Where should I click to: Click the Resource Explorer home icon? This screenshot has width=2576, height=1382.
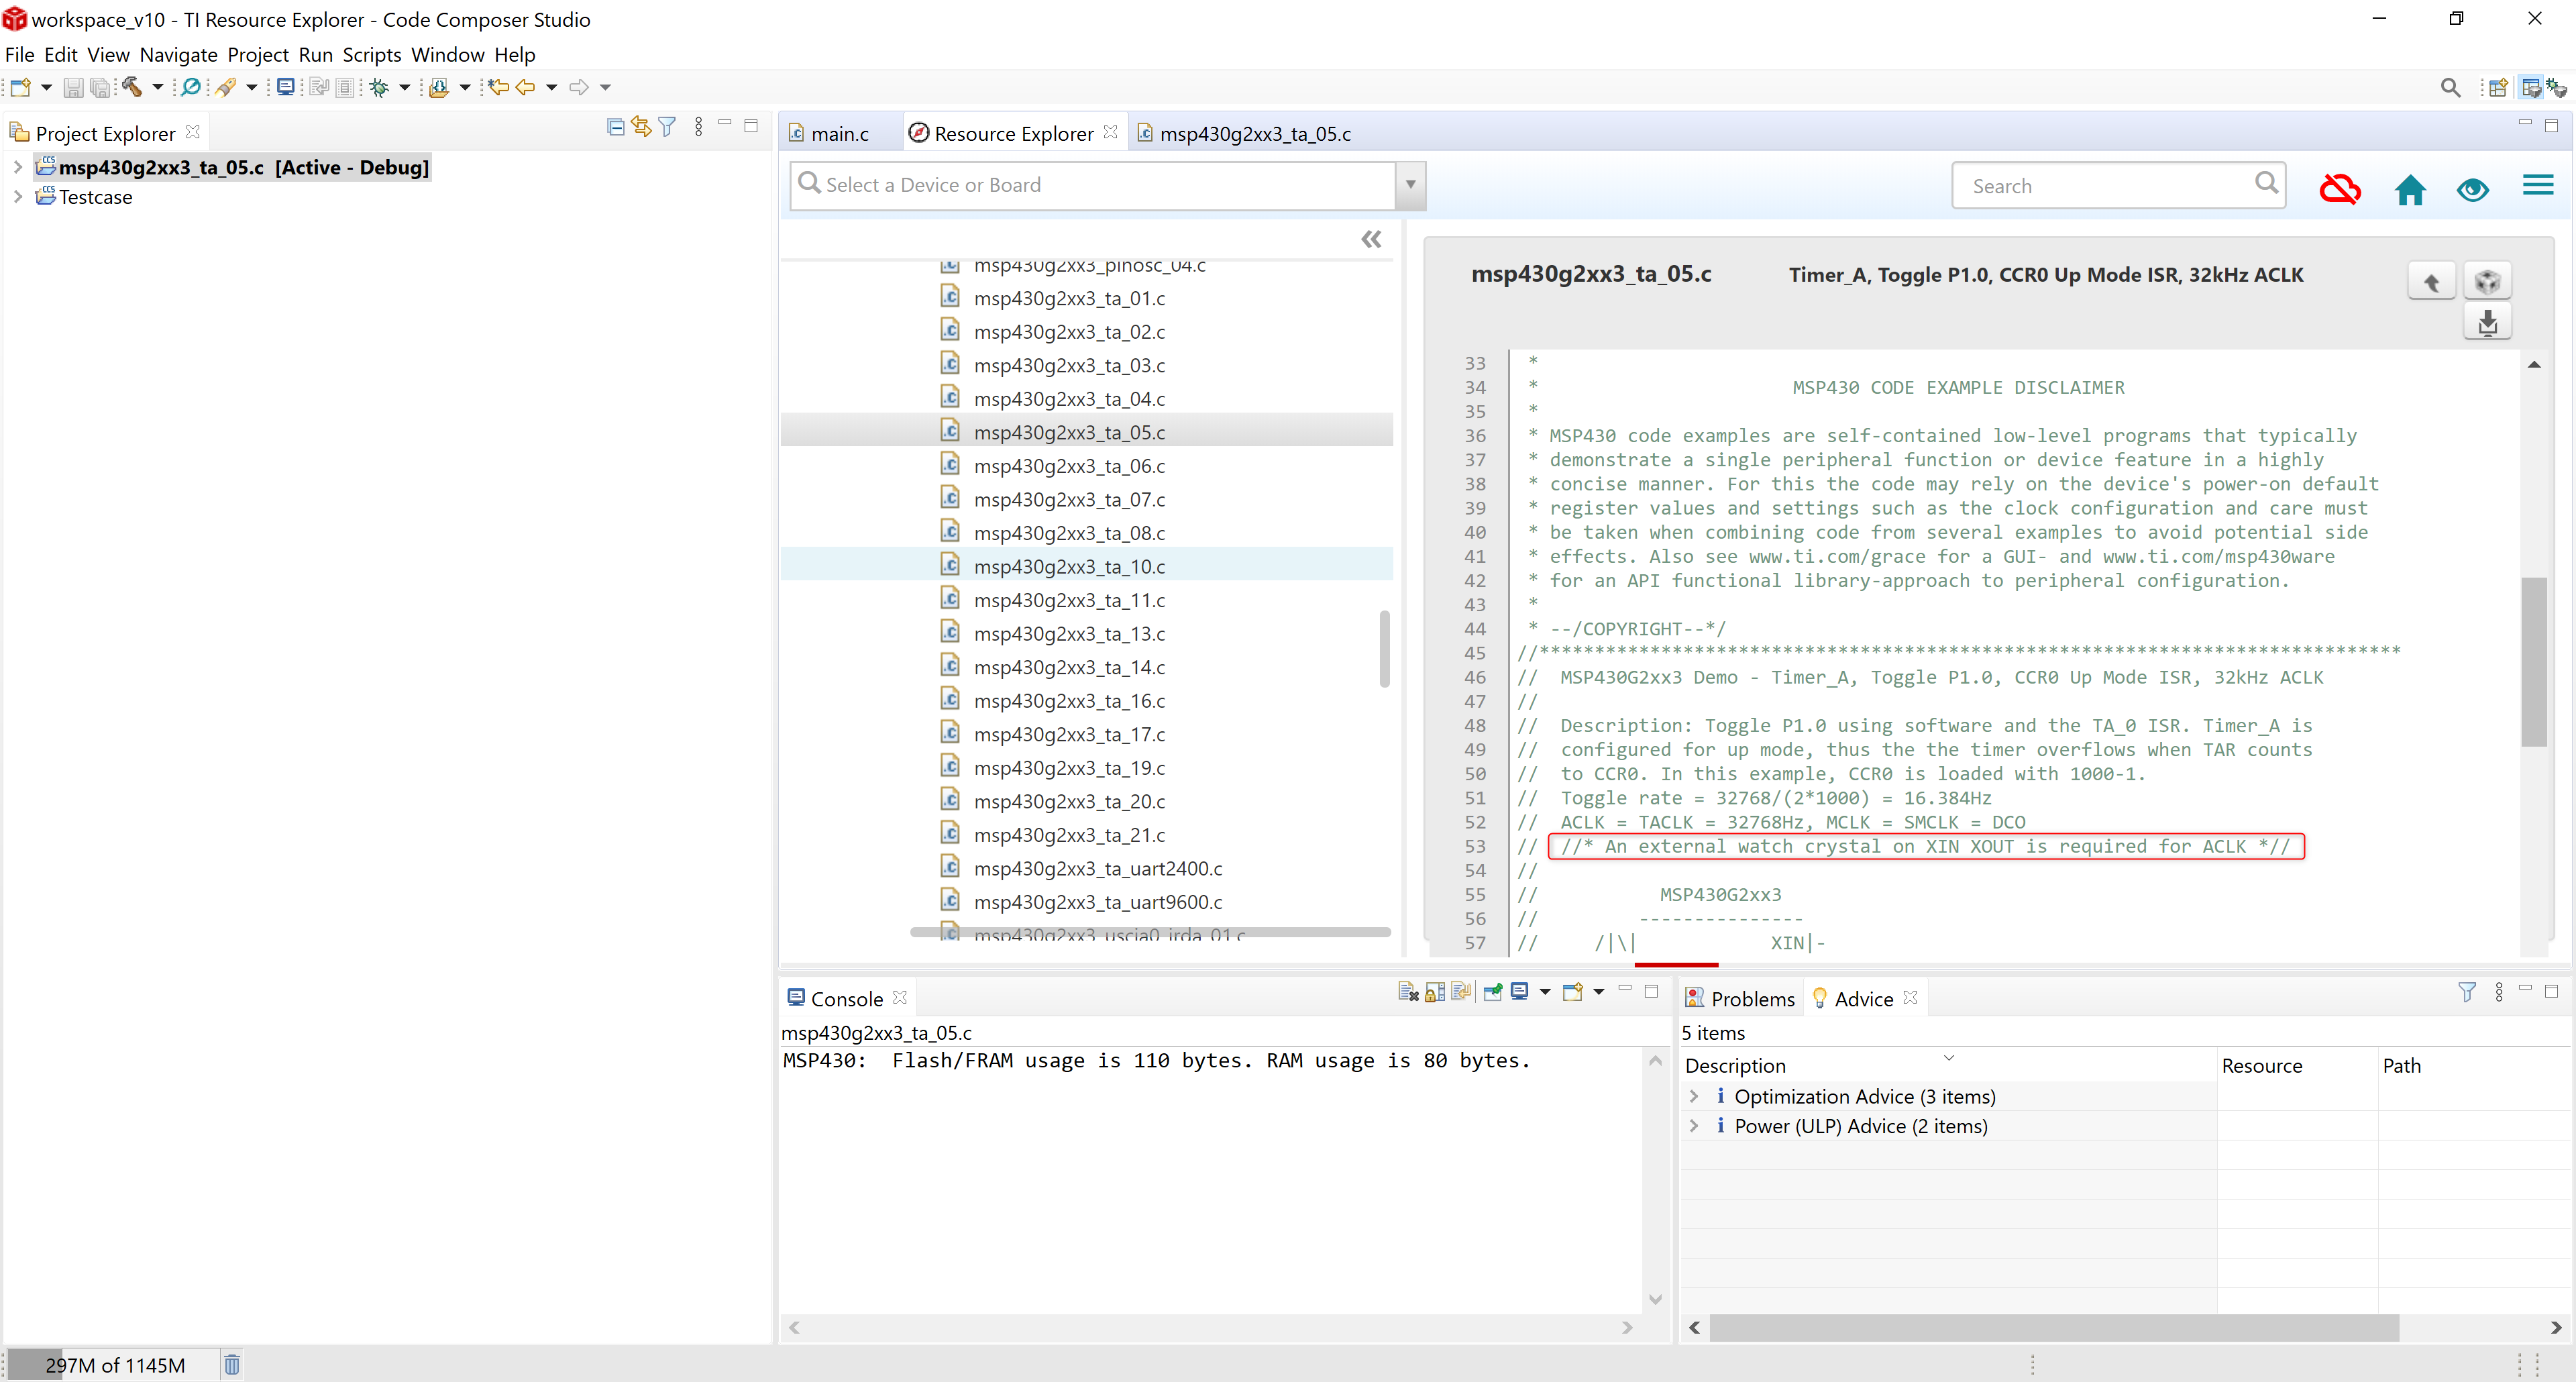[2410, 188]
